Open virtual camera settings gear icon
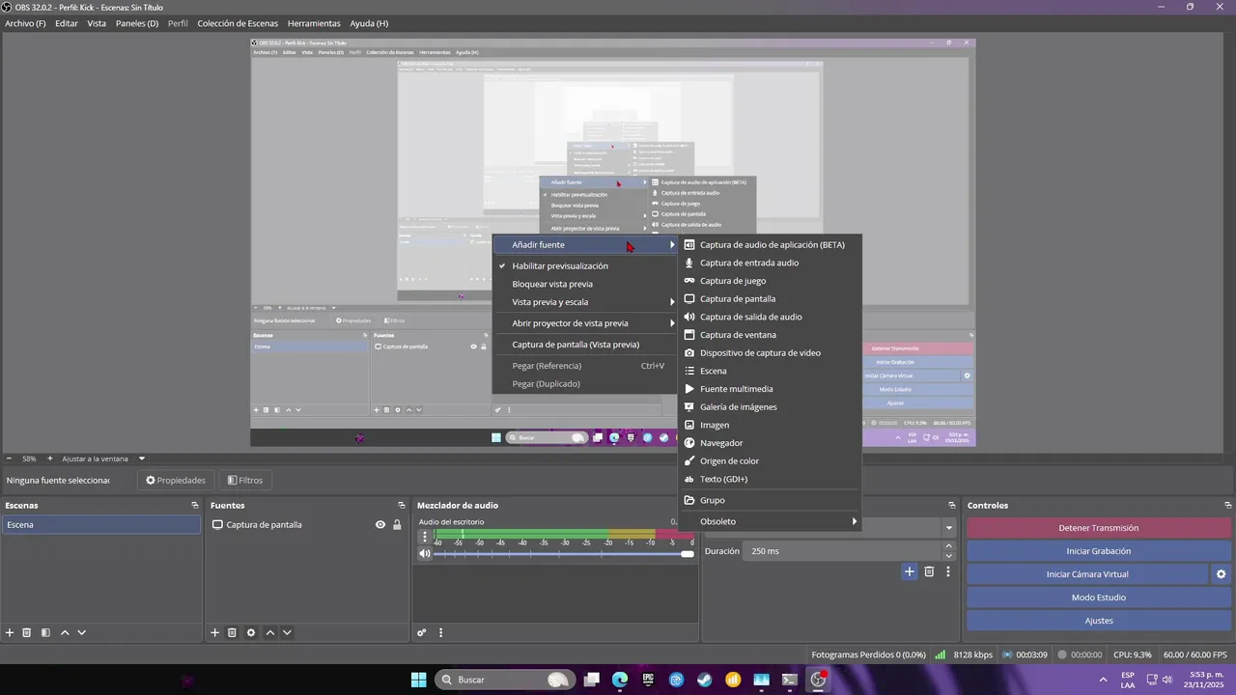Viewport: 1236px width, 695px height. pyautogui.click(x=1221, y=574)
